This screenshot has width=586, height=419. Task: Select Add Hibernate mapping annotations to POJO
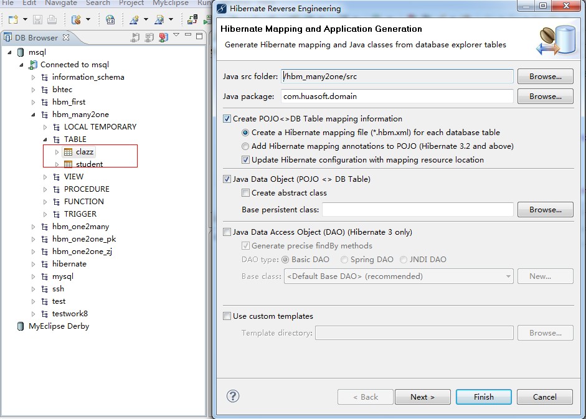(x=245, y=146)
